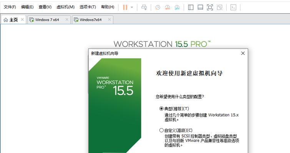
Task: Click the 创建带有 SCSI 控制器类型 description
Action: coord(202,140)
